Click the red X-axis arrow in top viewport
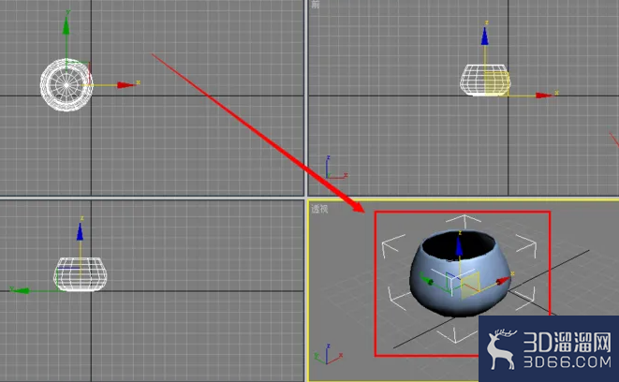 [125, 85]
